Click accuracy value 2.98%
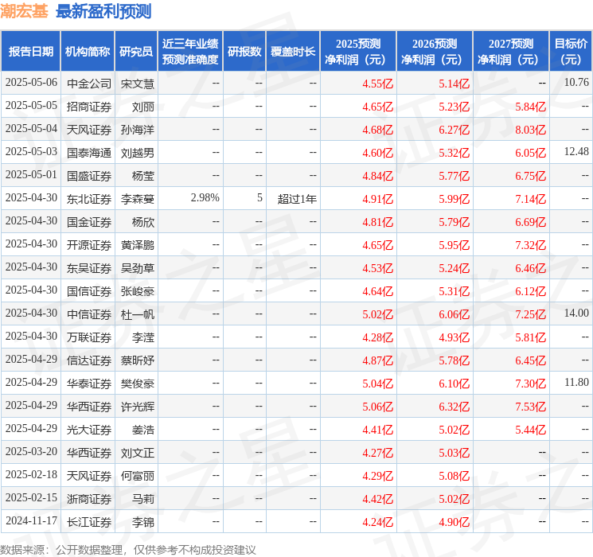 click(205, 197)
